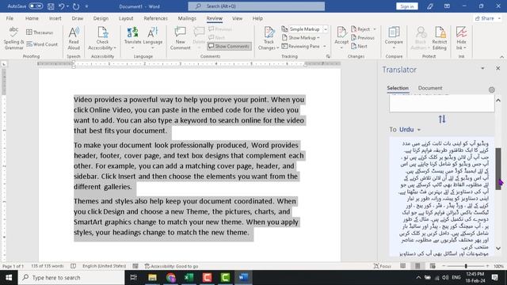Open the Word Count dialog
The image size is (507, 285).
42,44
